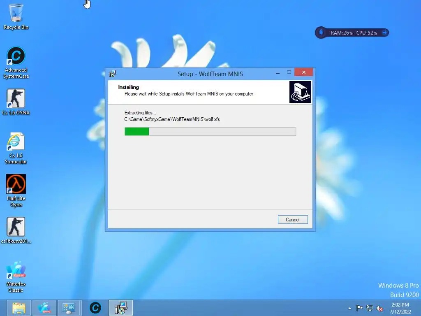This screenshot has width=421, height=316.
Task: Click the CPU: 52% readout
Action: click(366, 33)
